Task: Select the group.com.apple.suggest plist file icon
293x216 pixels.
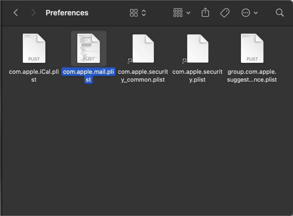Action: coord(252,48)
